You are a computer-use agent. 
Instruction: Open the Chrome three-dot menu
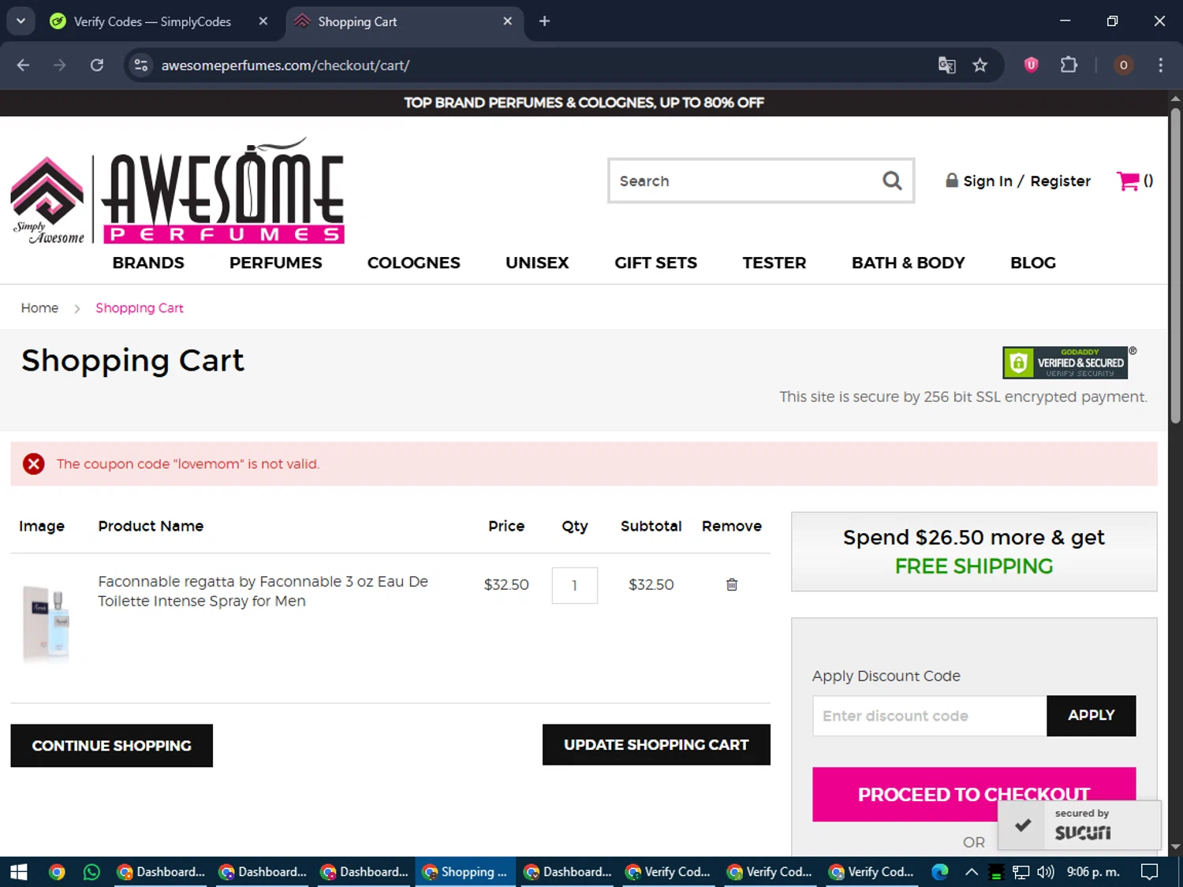(1160, 65)
